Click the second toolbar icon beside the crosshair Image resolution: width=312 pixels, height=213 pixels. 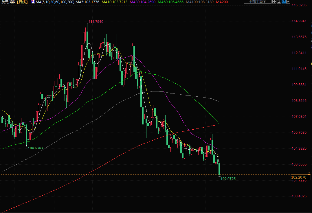(x=279, y=2)
